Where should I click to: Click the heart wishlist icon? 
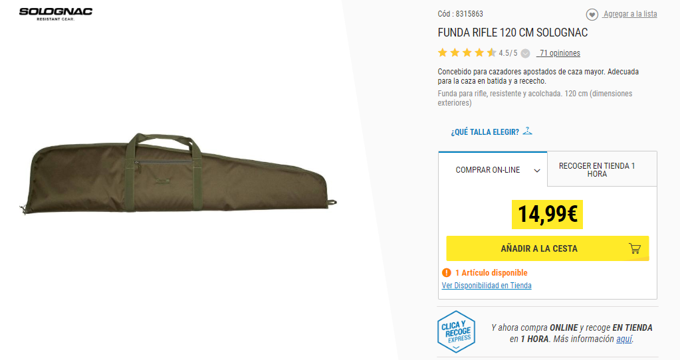592,15
